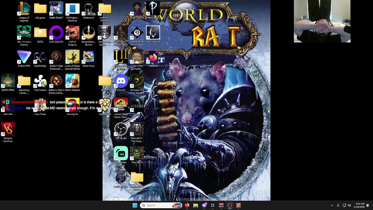Screen dimensions: 373x210
Task: Launch DARK SOULS REMASTERED shortcut
Action: [x=121, y=36]
